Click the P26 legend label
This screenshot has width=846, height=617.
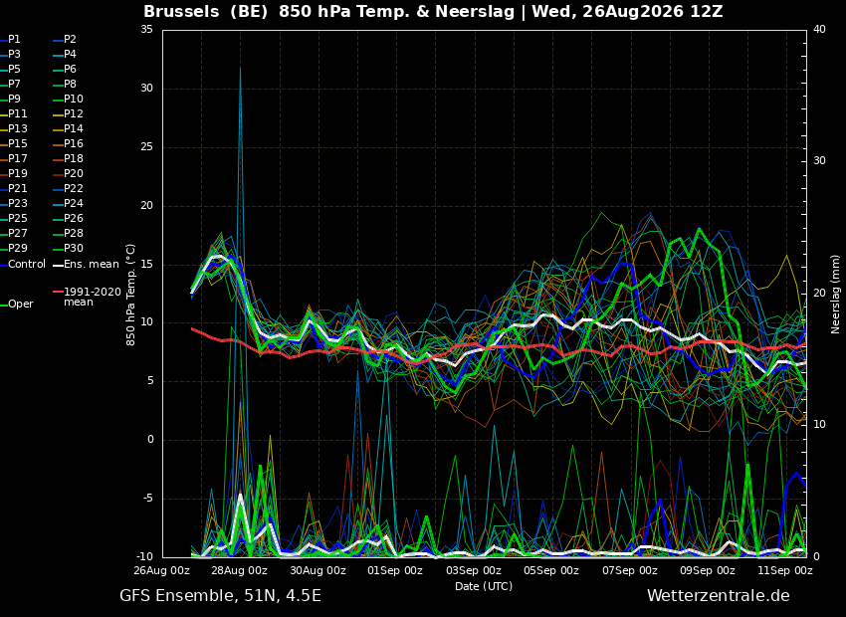coord(74,218)
